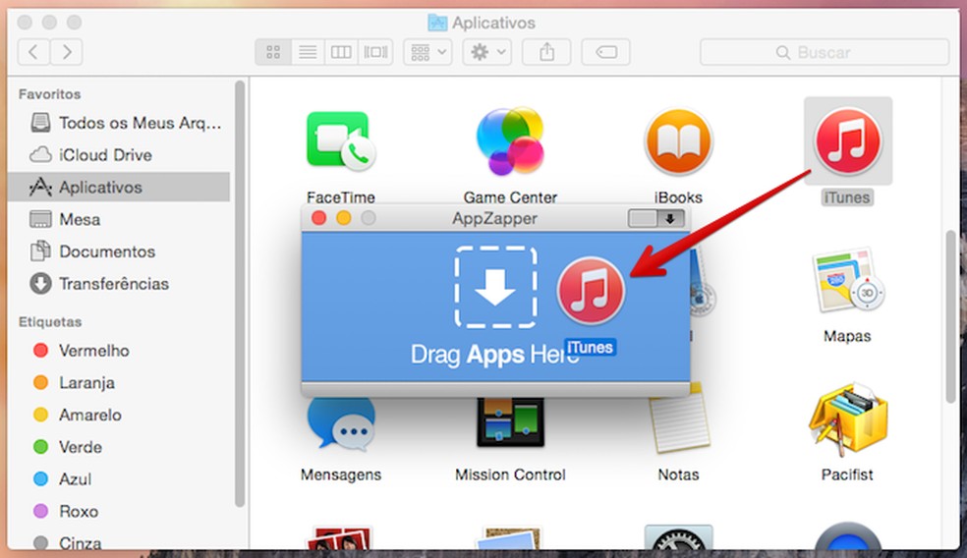This screenshot has height=558, width=967.
Task: Switch to column view
Action: coord(341,52)
